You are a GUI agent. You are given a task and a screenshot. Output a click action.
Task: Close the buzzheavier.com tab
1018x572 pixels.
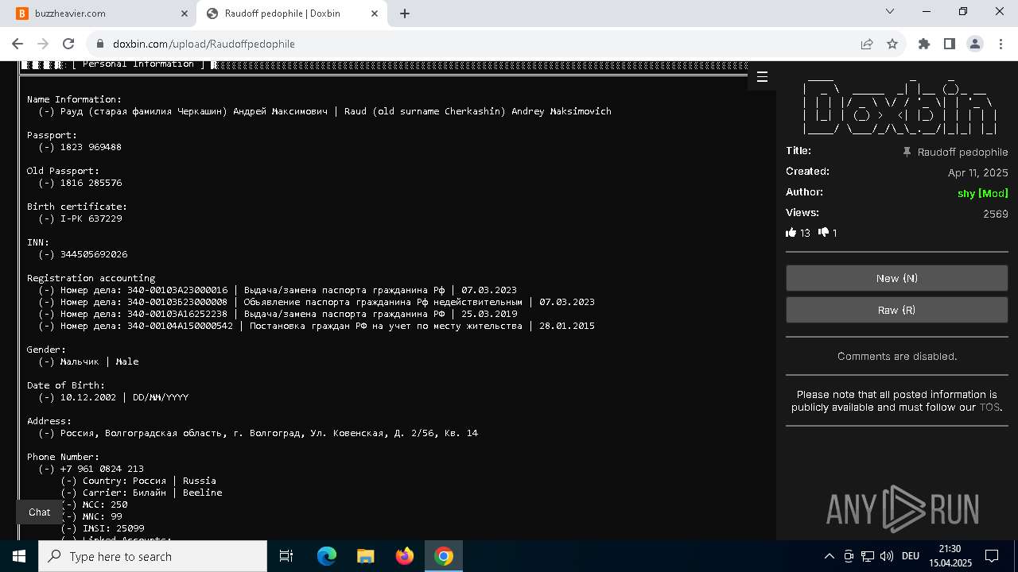point(185,14)
